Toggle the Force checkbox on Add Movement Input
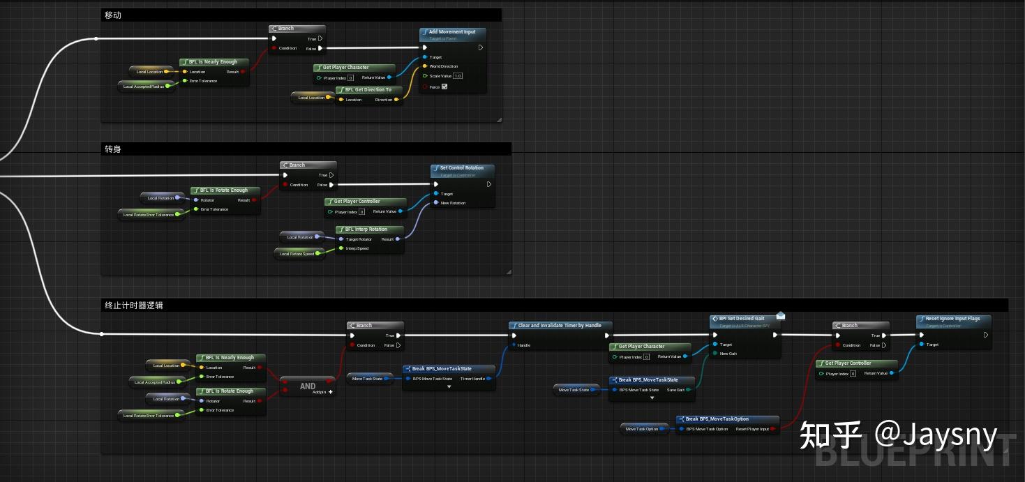This screenshot has height=482, width=1025. point(444,87)
